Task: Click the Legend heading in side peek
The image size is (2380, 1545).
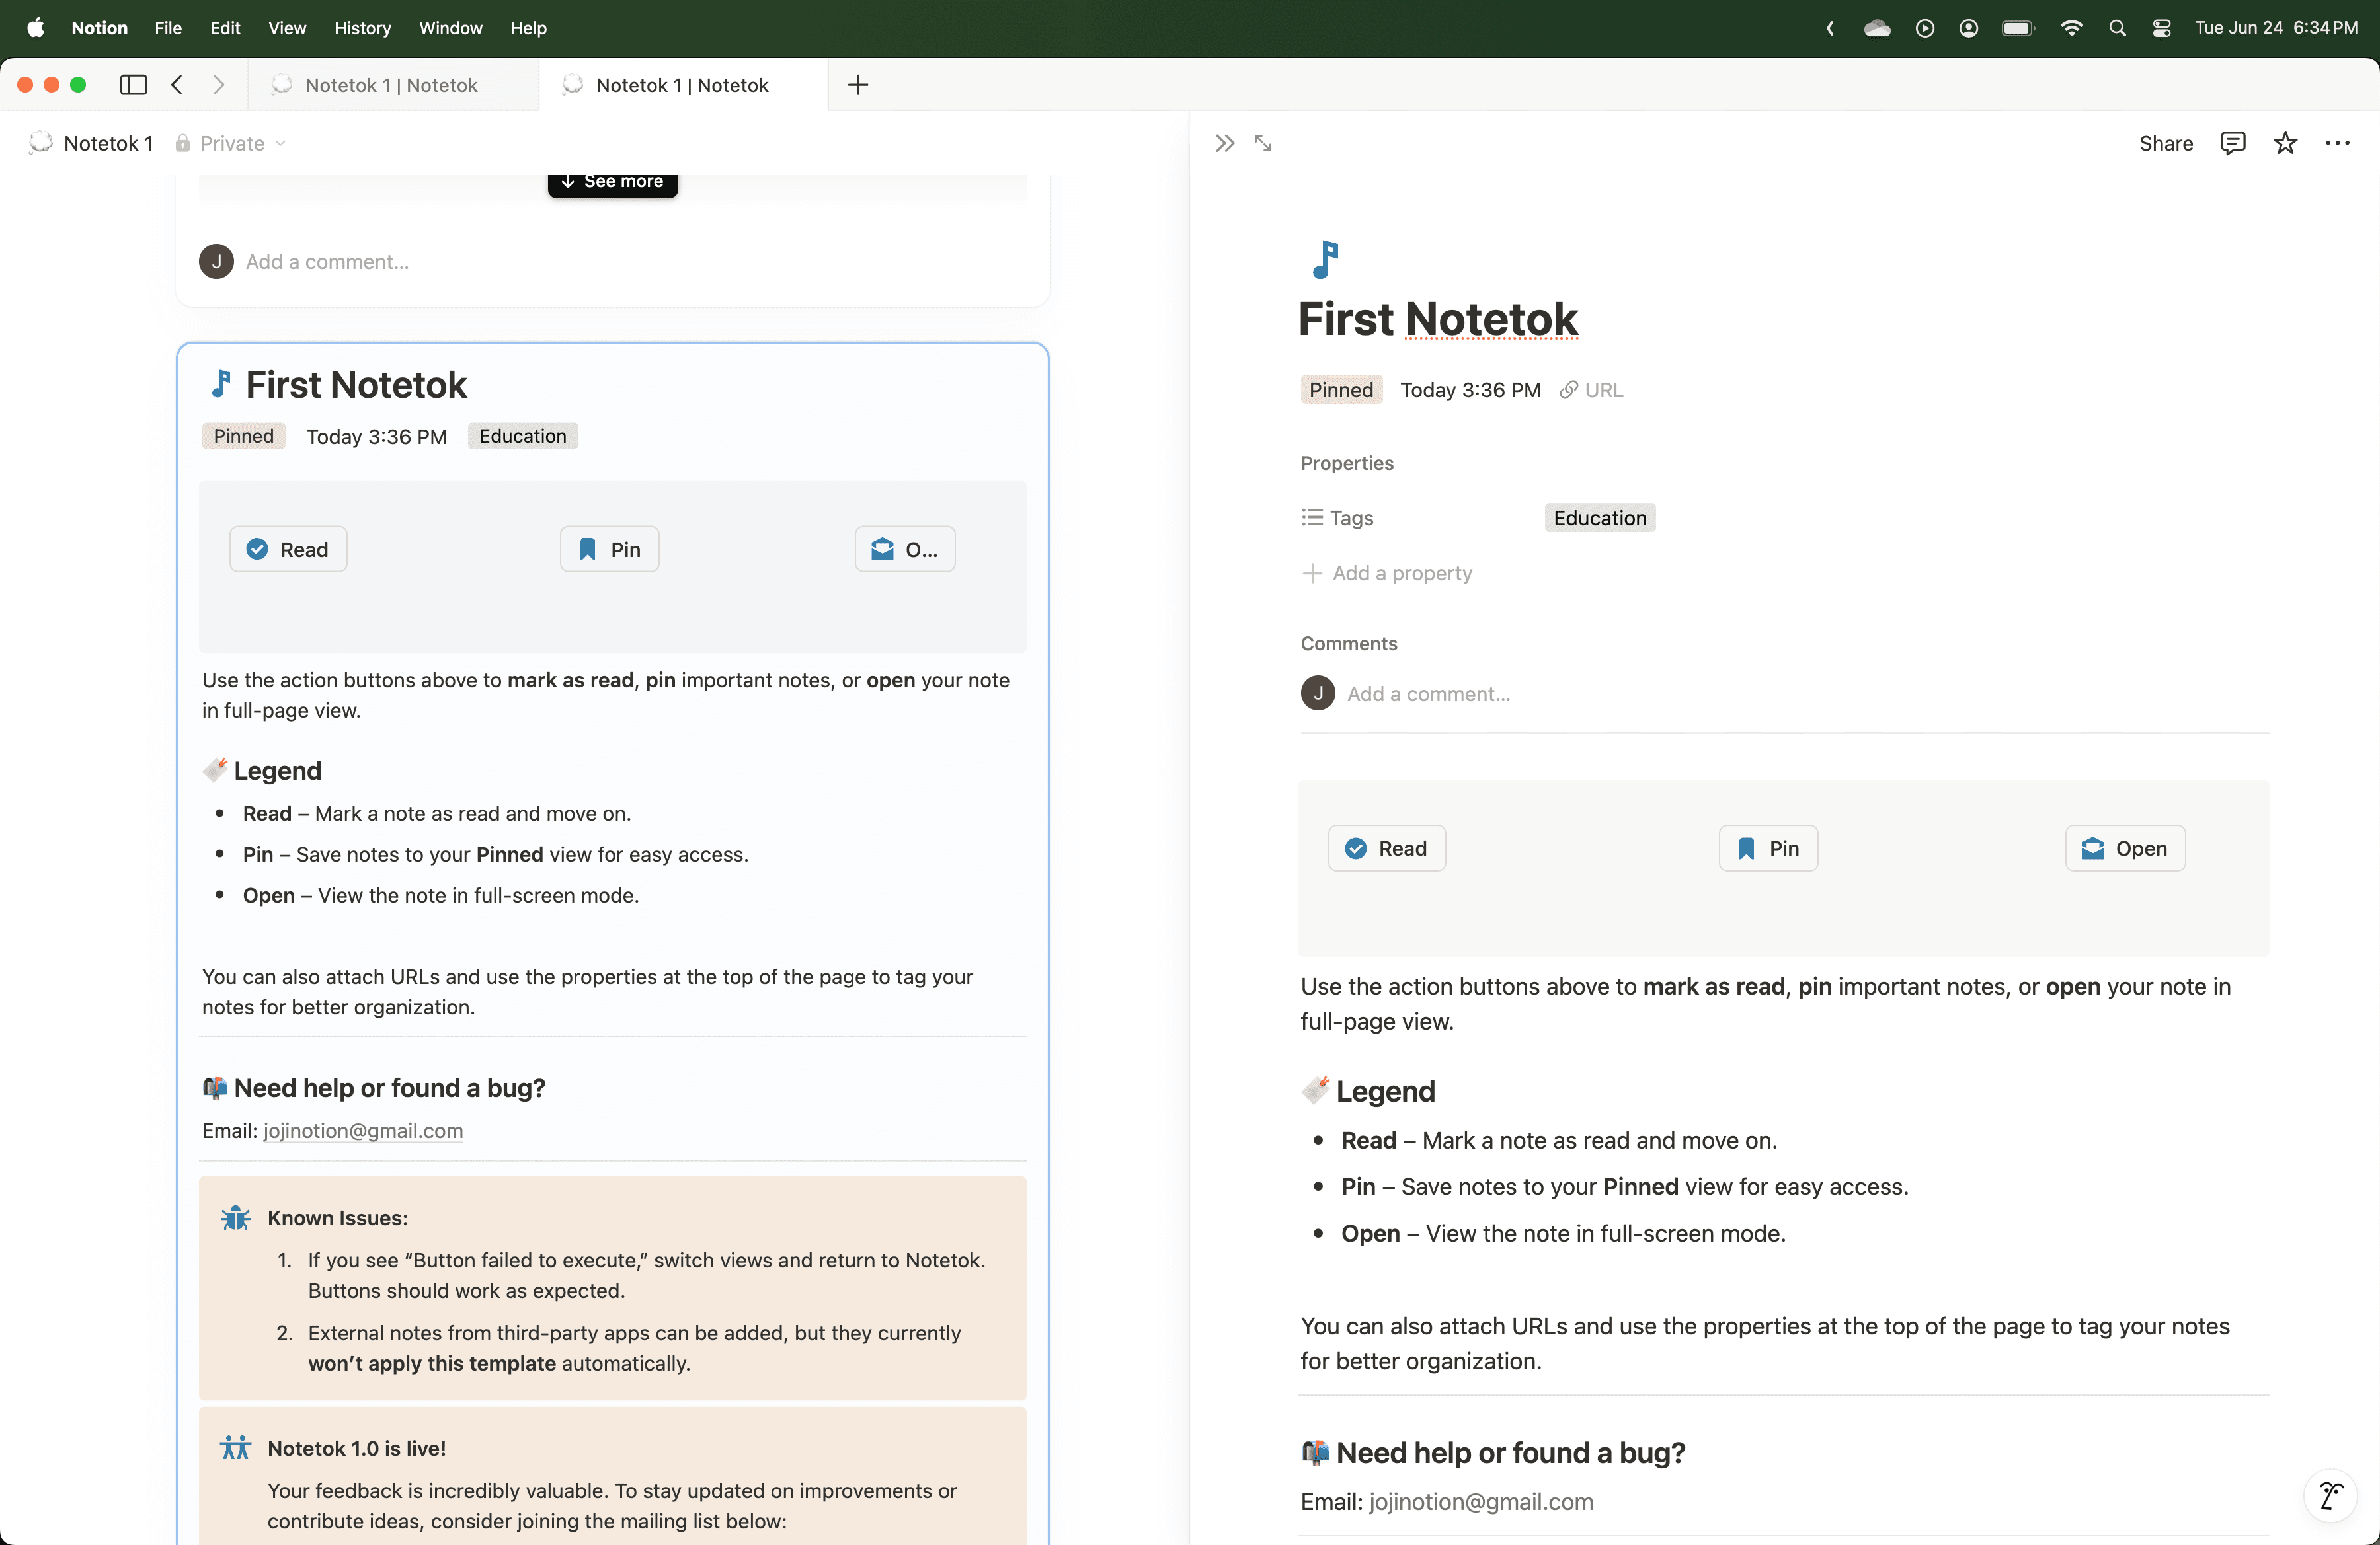Action: coord(1385,1090)
